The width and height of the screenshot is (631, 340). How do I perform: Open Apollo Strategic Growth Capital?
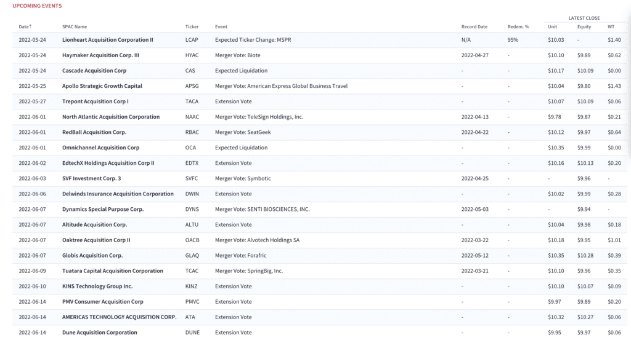click(x=102, y=86)
